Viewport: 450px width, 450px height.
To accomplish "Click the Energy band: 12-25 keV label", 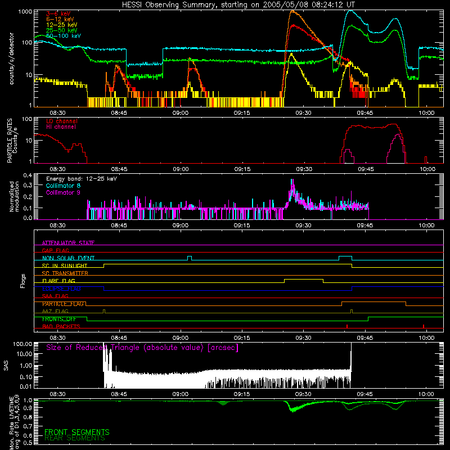I will [82, 179].
